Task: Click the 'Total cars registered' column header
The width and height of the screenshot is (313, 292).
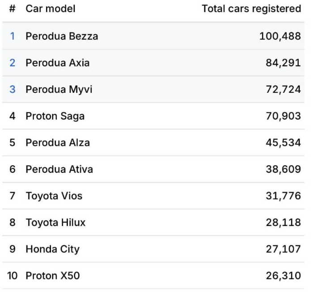Action: (x=251, y=9)
